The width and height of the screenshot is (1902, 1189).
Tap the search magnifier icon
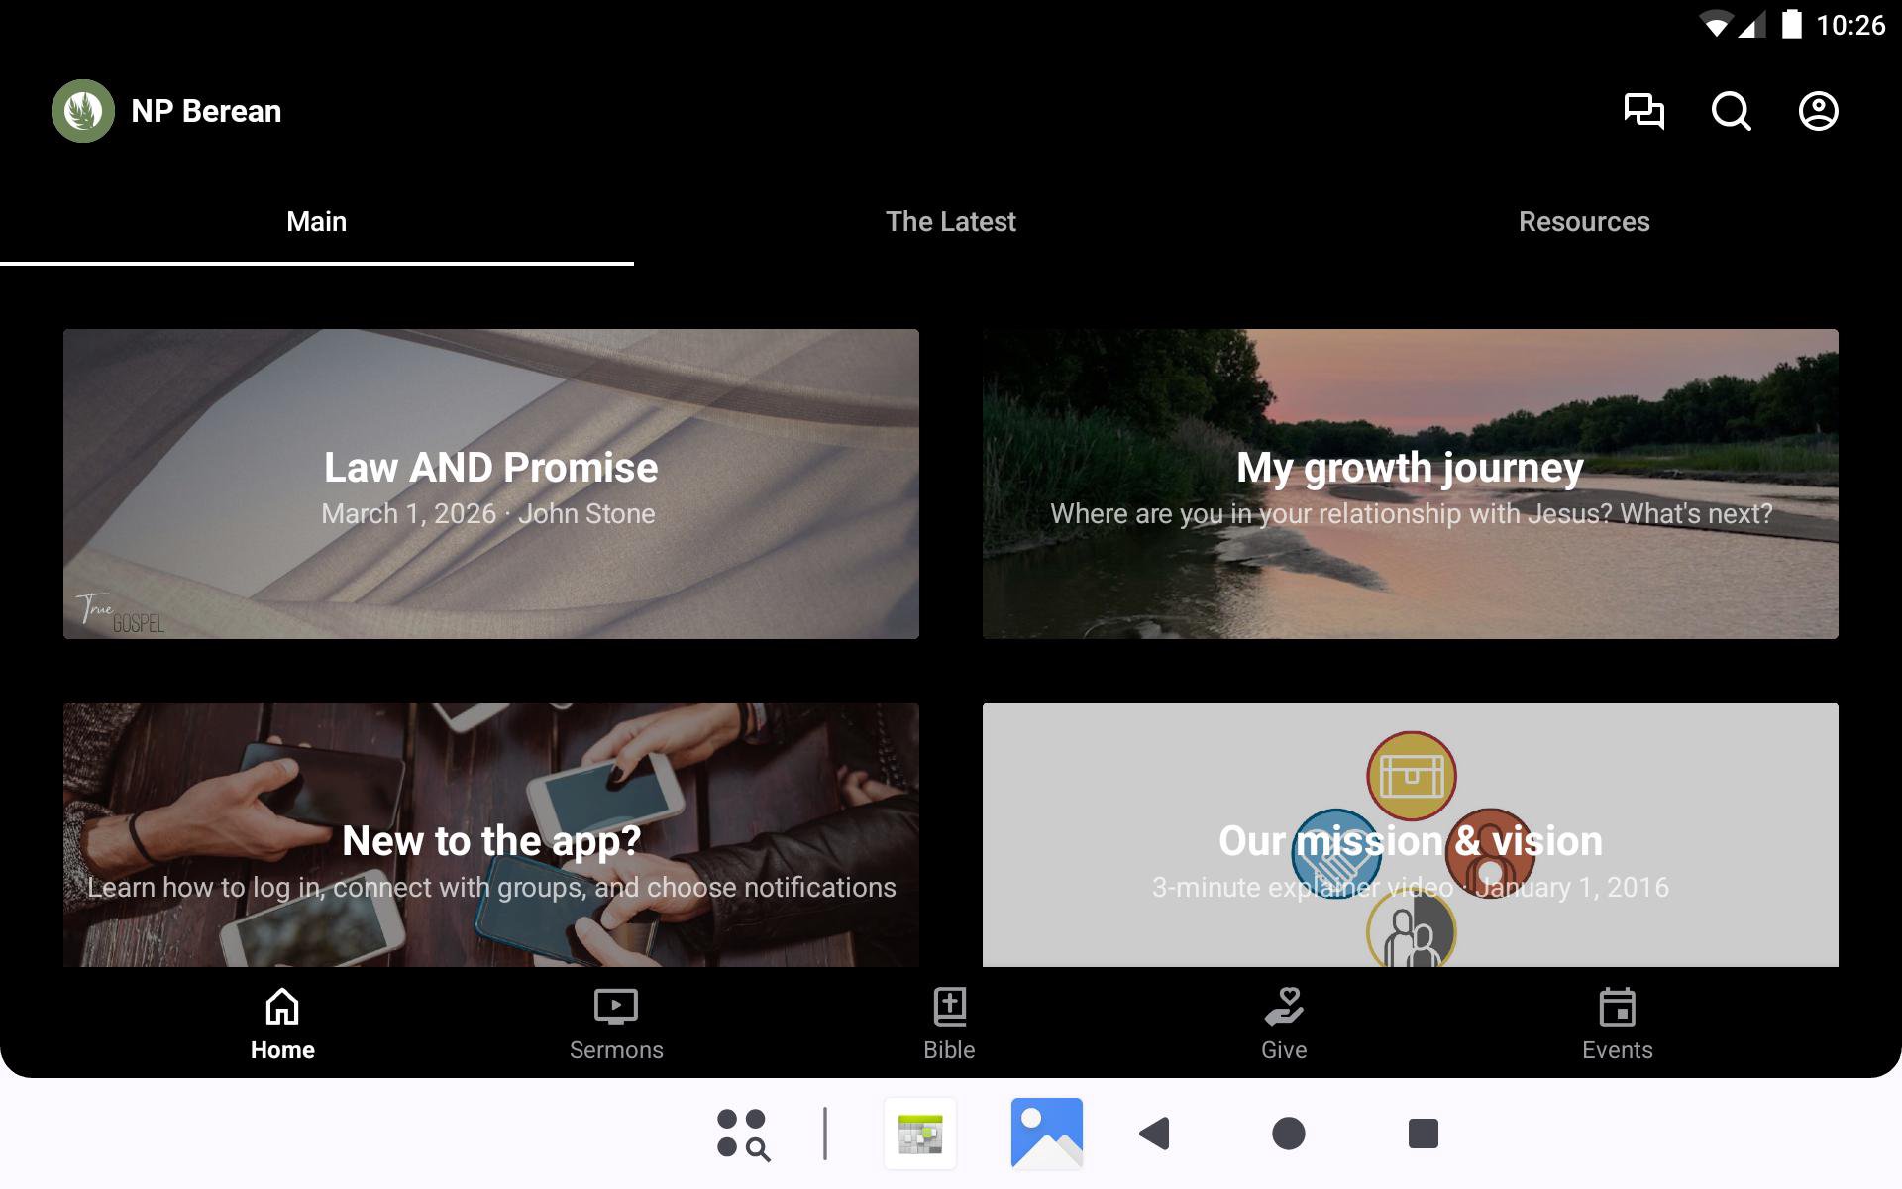coord(1731,111)
